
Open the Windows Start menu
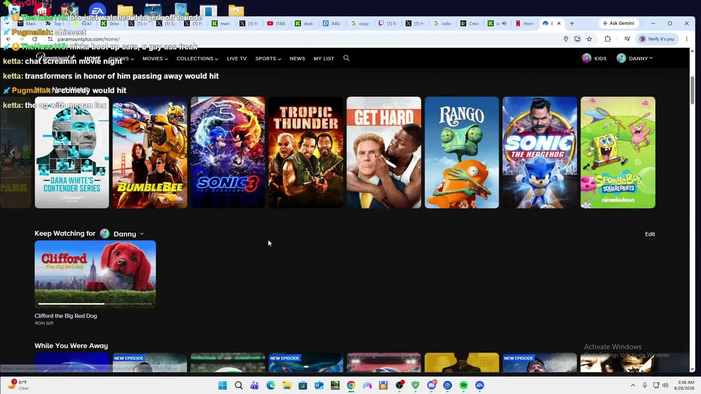tap(222, 385)
